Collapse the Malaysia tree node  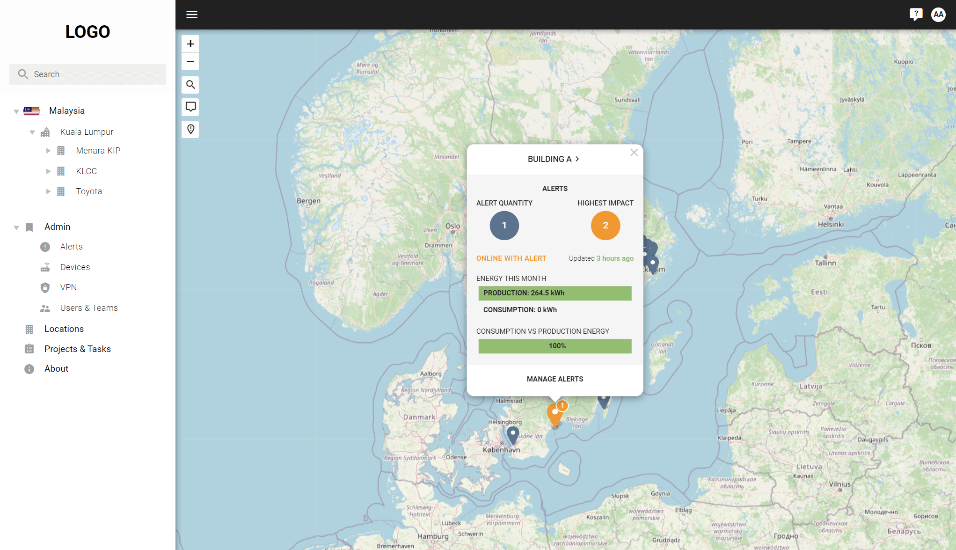16,111
